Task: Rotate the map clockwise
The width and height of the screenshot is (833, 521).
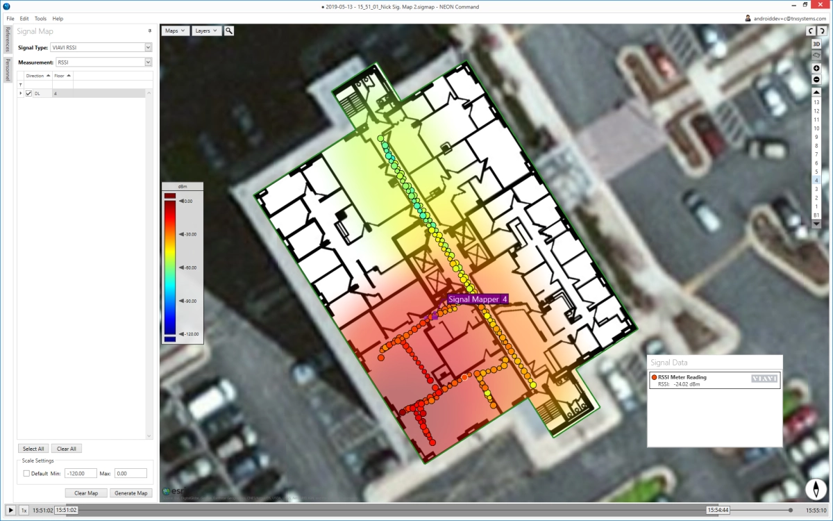Action: tap(823, 31)
